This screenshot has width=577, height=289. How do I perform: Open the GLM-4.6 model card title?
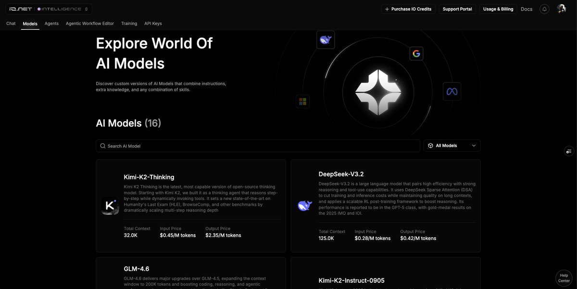pos(137,269)
